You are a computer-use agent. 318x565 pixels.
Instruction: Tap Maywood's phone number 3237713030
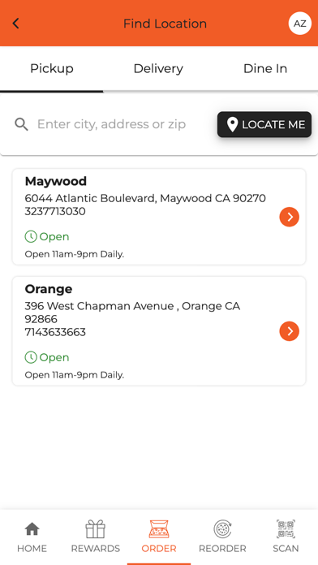point(55,211)
